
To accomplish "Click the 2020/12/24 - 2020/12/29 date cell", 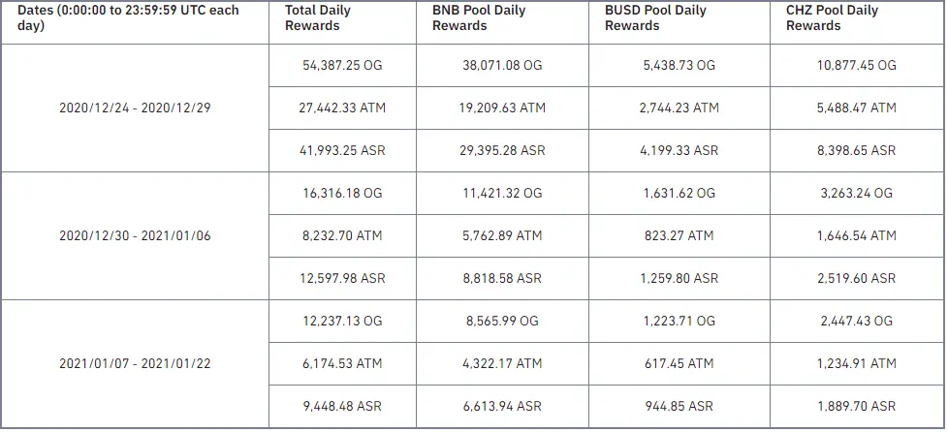I will (x=135, y=108).
